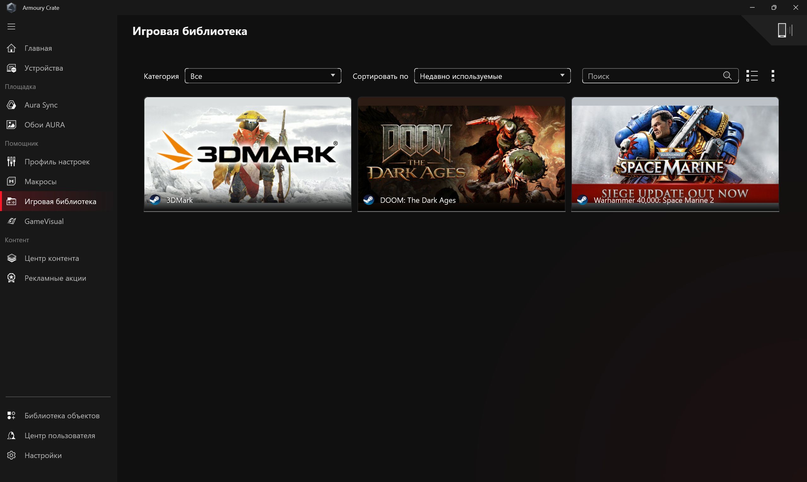Open the GameVisual icon
The width and height of the screenshot is (807, 482).
[x=11, y=221]
